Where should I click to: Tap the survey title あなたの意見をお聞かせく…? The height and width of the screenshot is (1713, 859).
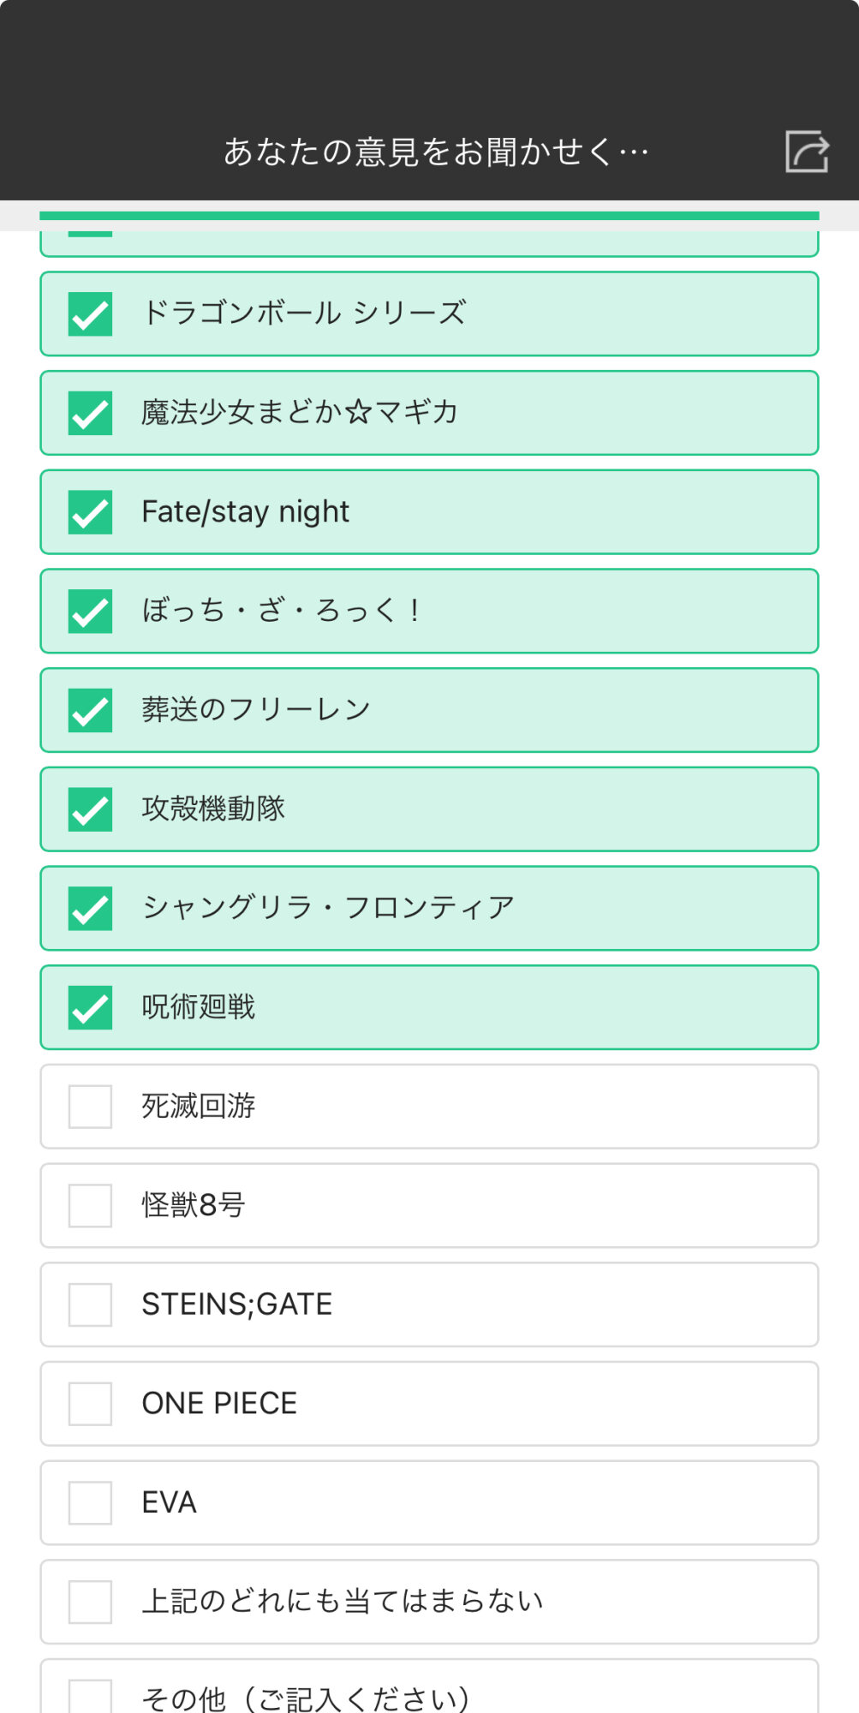(x=436, y=152)
